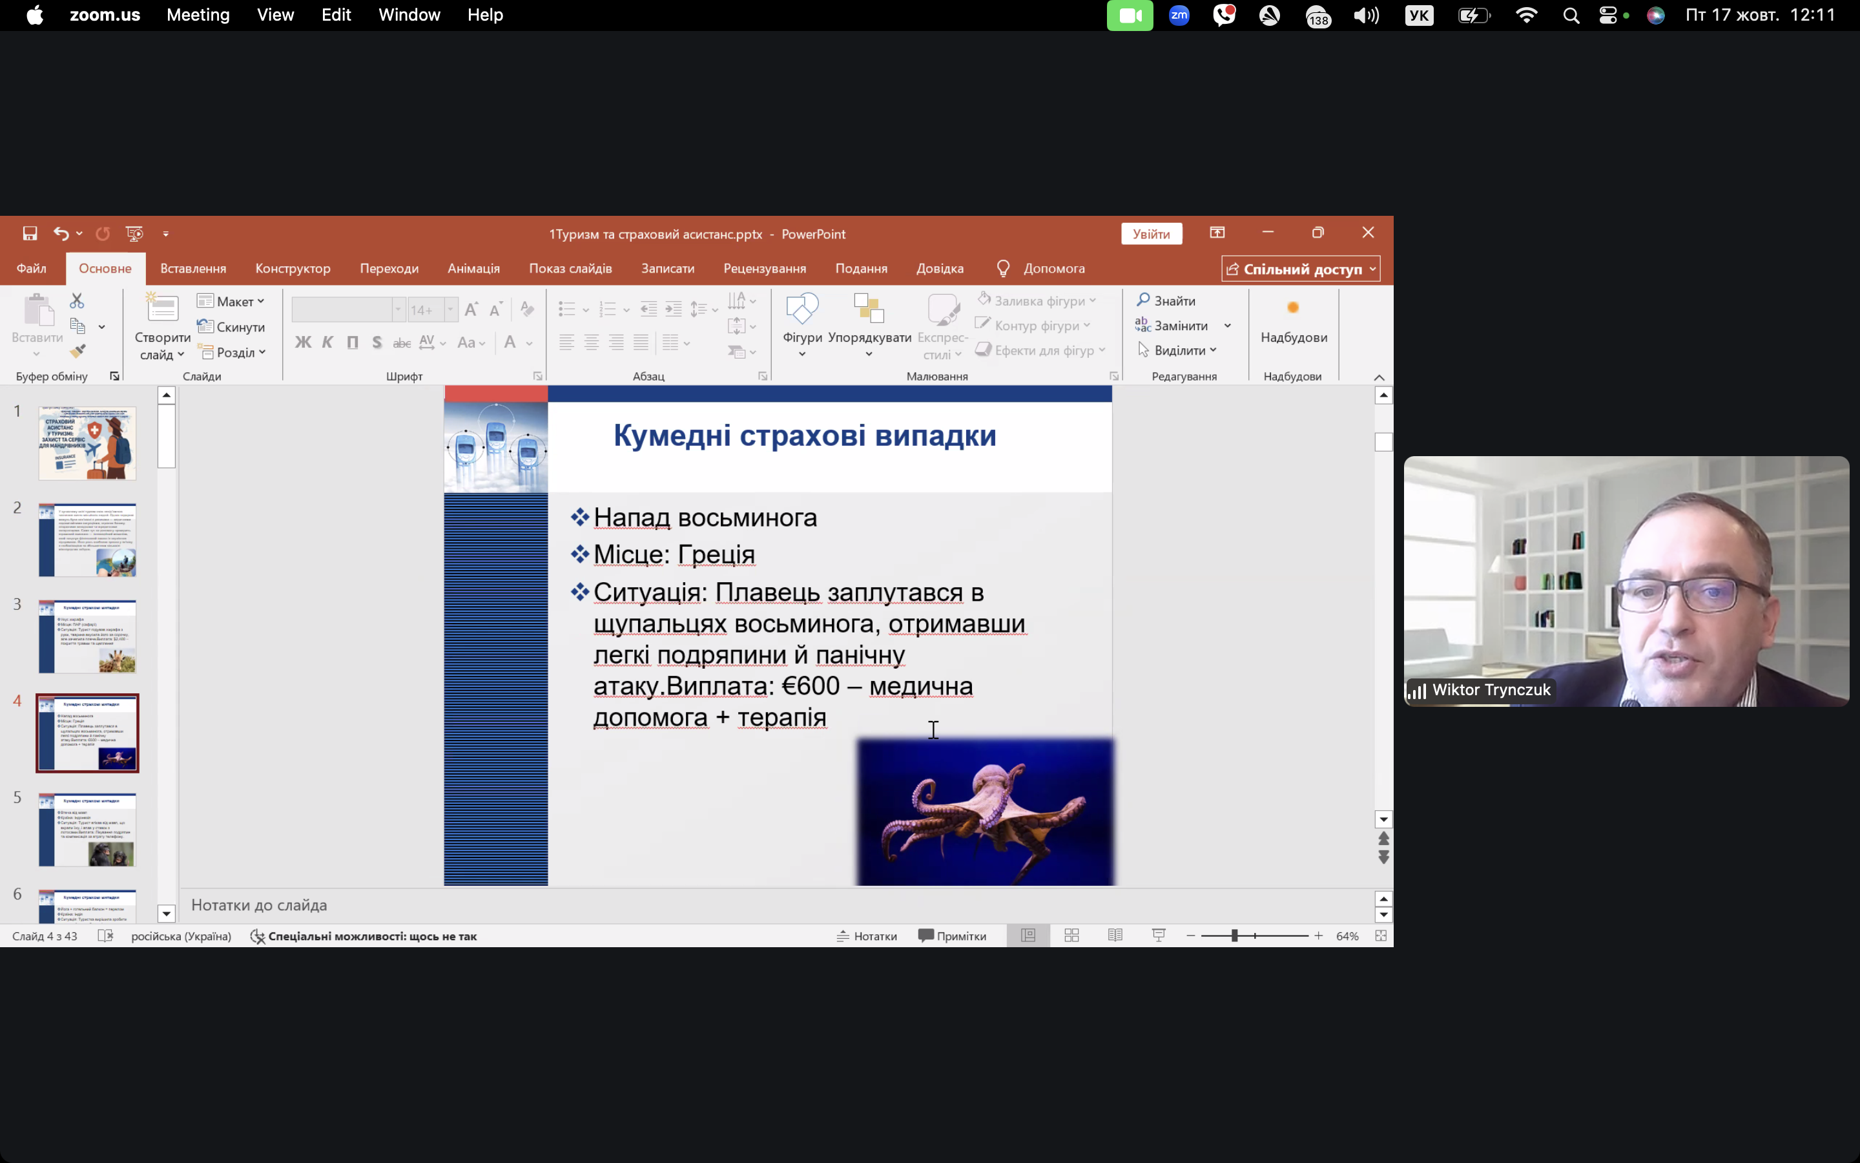Open the Meeting menu in macOS menu bar
Image resolution: width=1860 pixels, height=1163 pixels.
pyautogui.click(x=198, y=15)
